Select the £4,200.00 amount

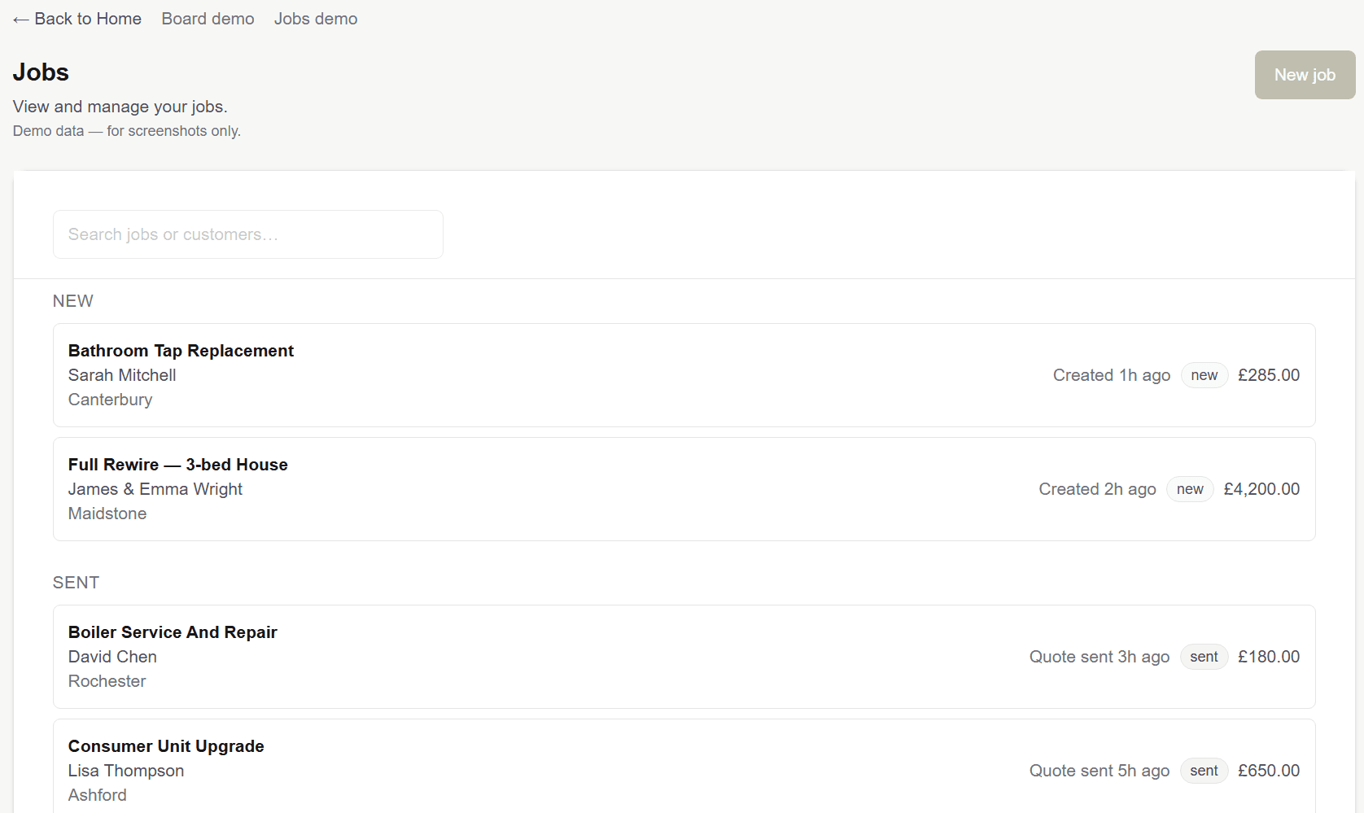pos(1261,489)
